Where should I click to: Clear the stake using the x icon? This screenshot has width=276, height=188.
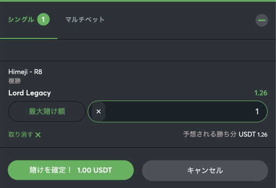click(98, 112)
